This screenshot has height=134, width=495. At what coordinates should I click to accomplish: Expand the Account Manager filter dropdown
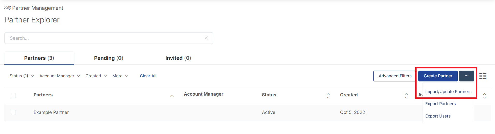(x=60, y=76)
